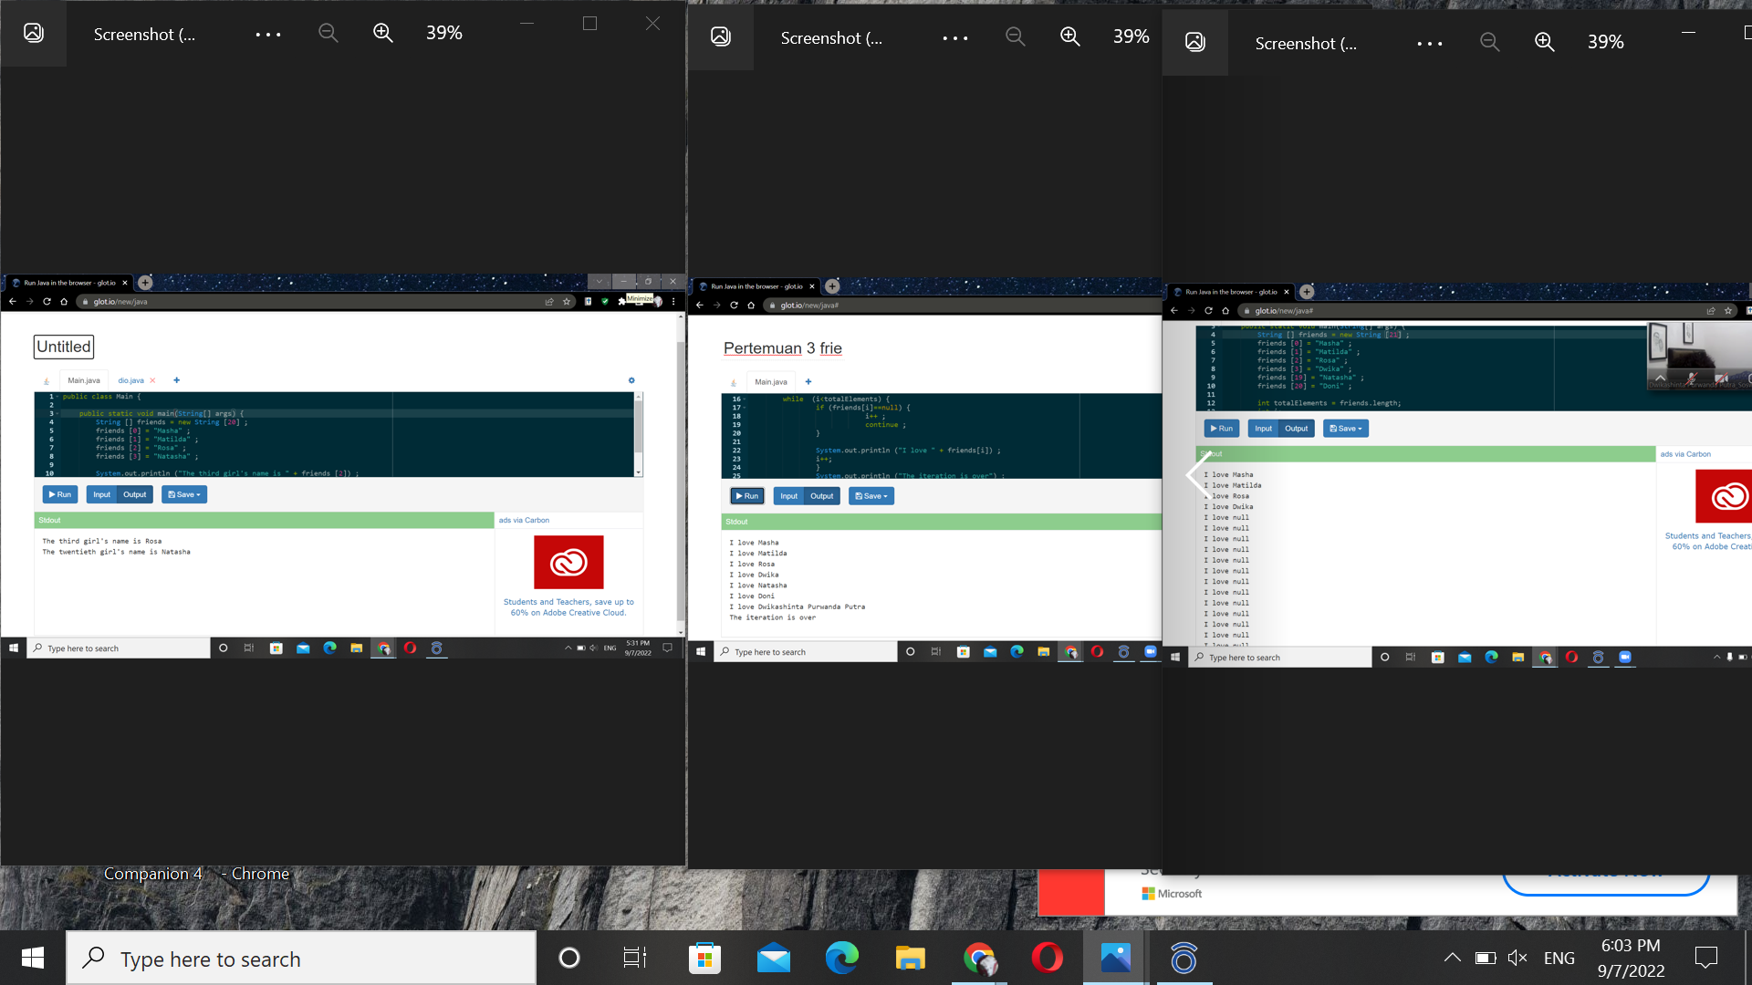Click the 39% zoom level indicator
The width and height of the screenshot is (1752, 985).
tap(443, 33)
